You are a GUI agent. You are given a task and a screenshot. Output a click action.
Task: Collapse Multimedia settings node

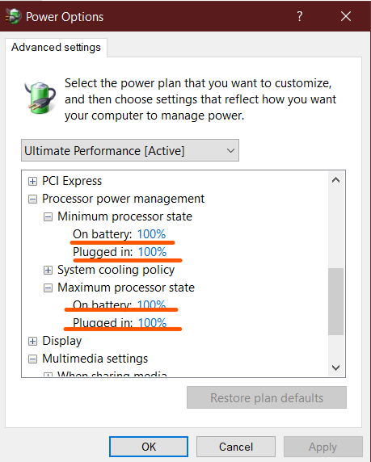click(32, 359)
